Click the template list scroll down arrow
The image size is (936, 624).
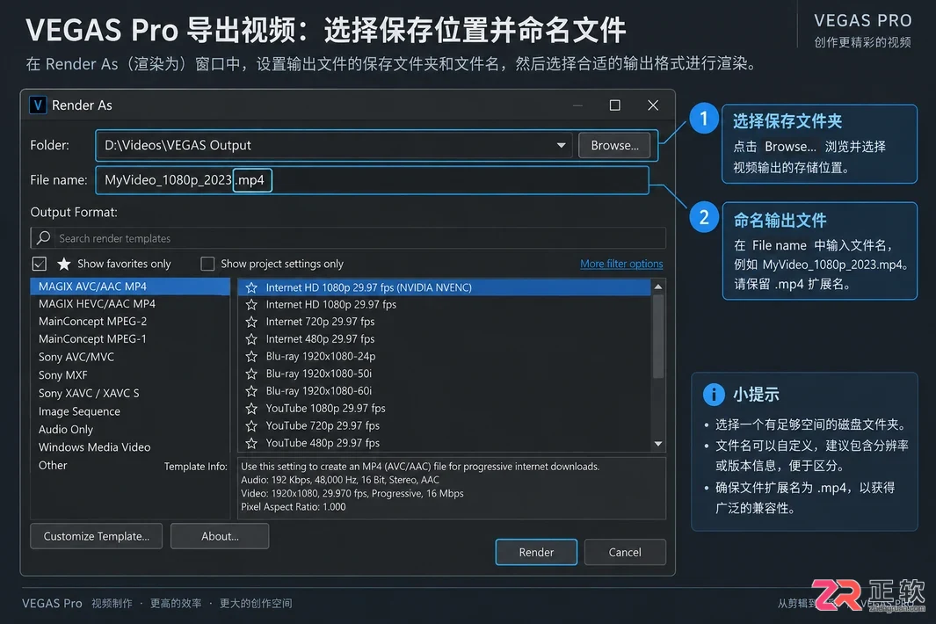pos(657,444)
